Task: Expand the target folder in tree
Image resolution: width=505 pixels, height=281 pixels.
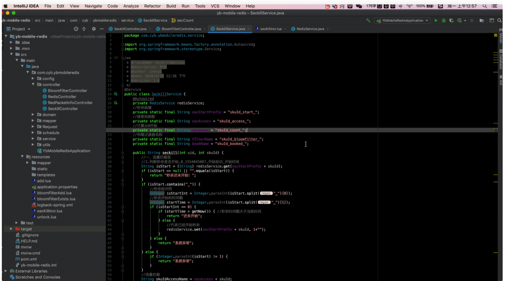Action: point(11,229)
